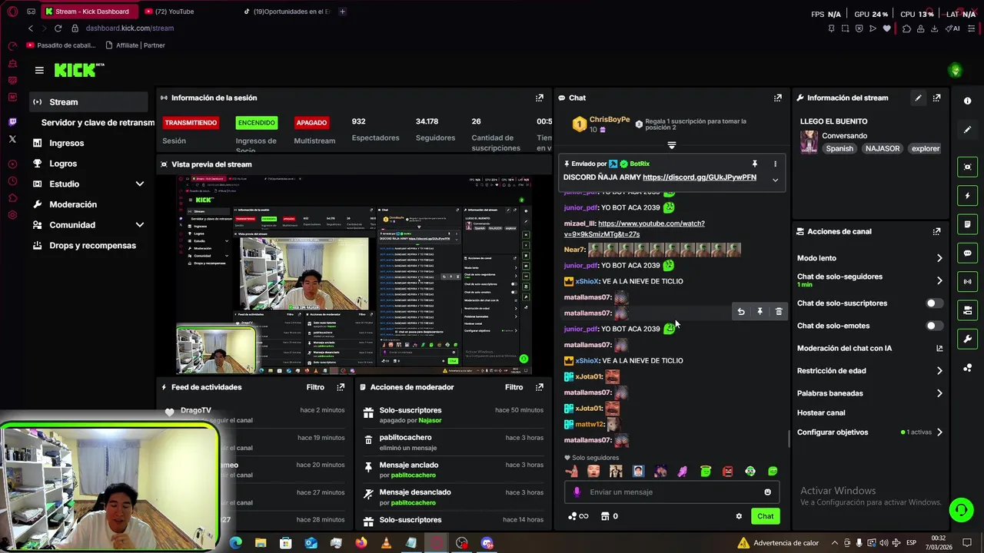Screen dimensions: 984x553
Task: Click Hostear canal
Action: click(x=821, y=412)
